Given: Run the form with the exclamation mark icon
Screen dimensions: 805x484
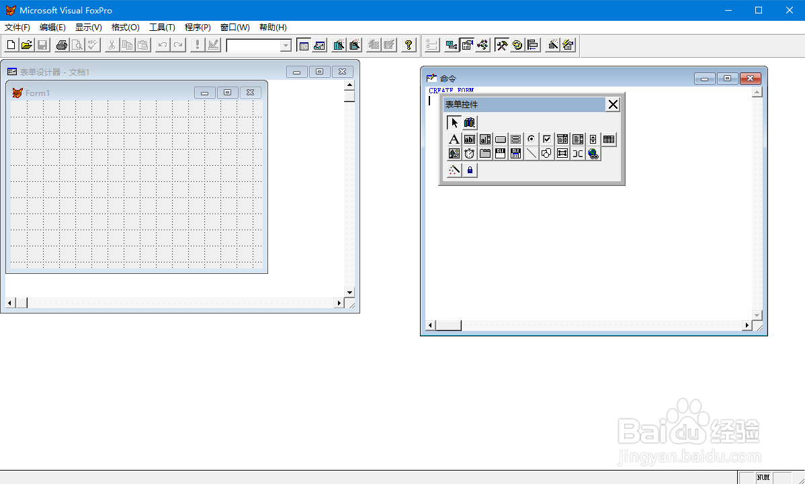Looking at the screenshot, I should click(197, 45).
